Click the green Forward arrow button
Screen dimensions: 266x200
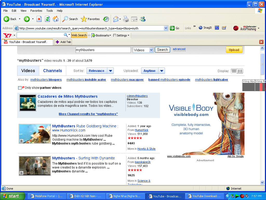click(x=27, y=19)
